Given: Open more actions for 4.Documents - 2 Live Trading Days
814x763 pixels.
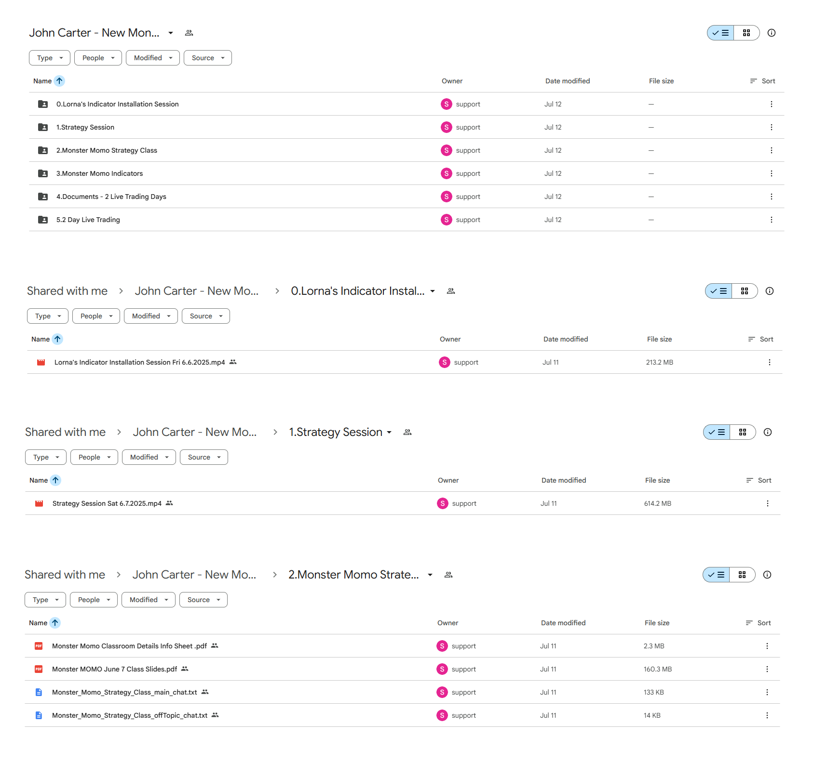Looking at the screenshot, I should (771, 197).
